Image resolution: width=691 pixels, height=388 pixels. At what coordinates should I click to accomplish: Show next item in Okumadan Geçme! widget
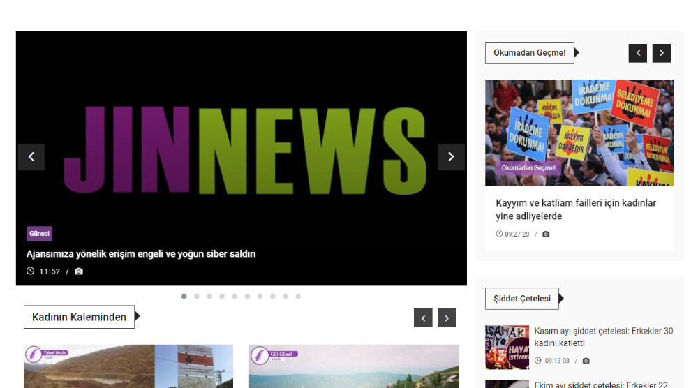(x=662, y=53)
